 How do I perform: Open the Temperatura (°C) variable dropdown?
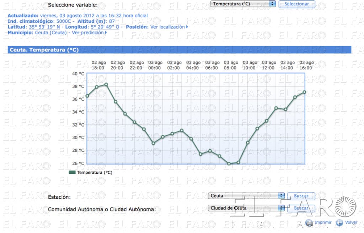(243, 4)
